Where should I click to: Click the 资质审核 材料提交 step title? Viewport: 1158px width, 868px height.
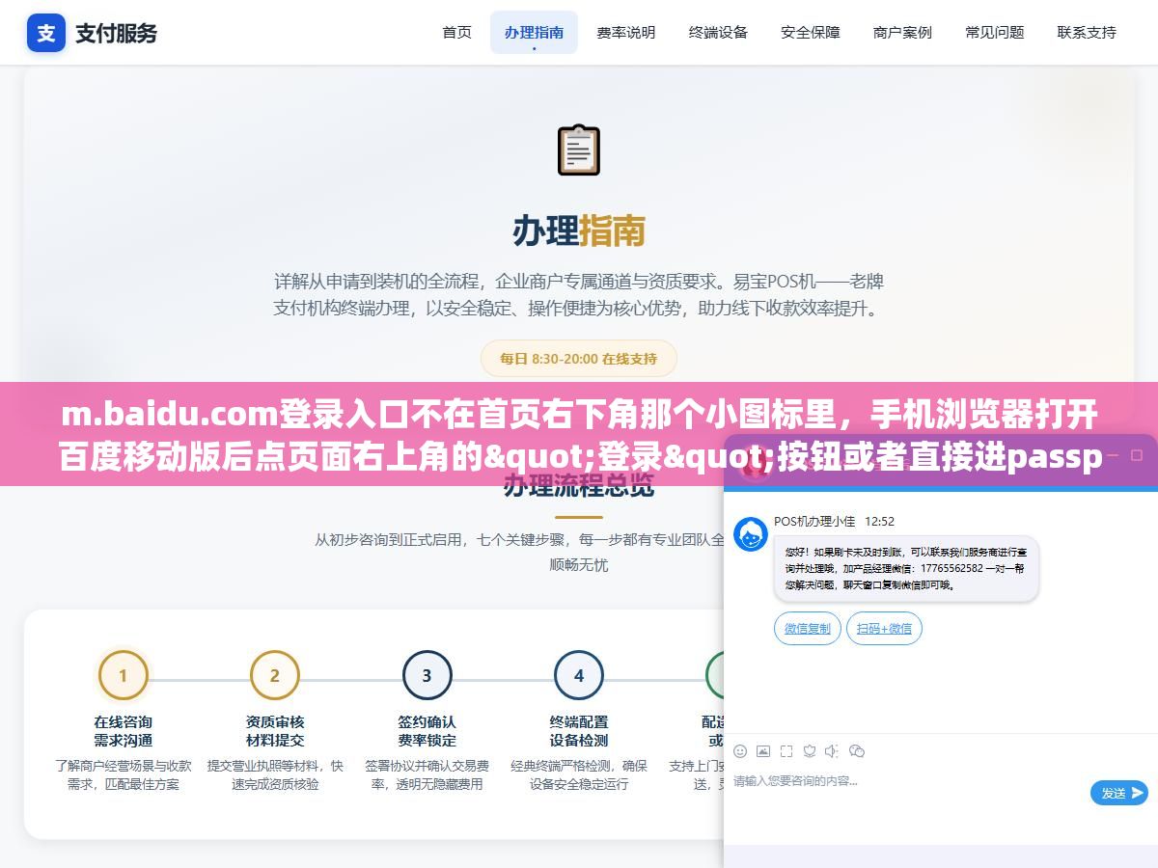coord(275,731)
